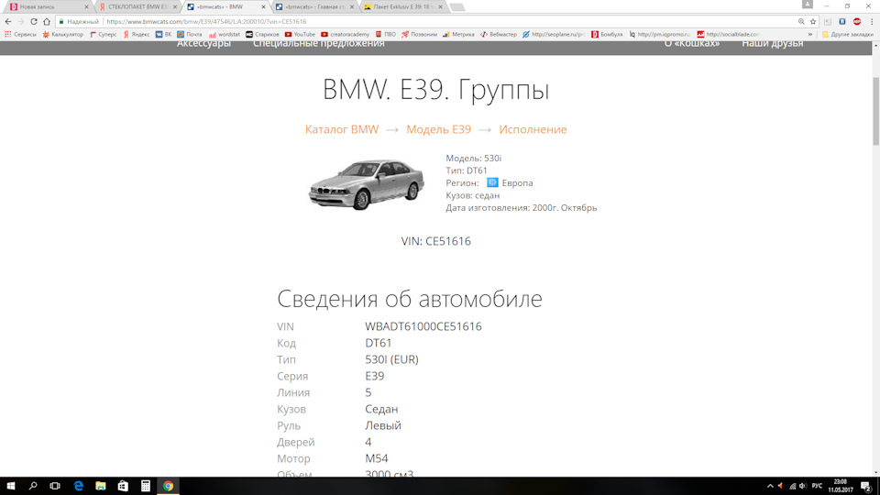The image size is (880, 495).
Task: Open the creatoracademy bookmark
Action: [346, 34]
